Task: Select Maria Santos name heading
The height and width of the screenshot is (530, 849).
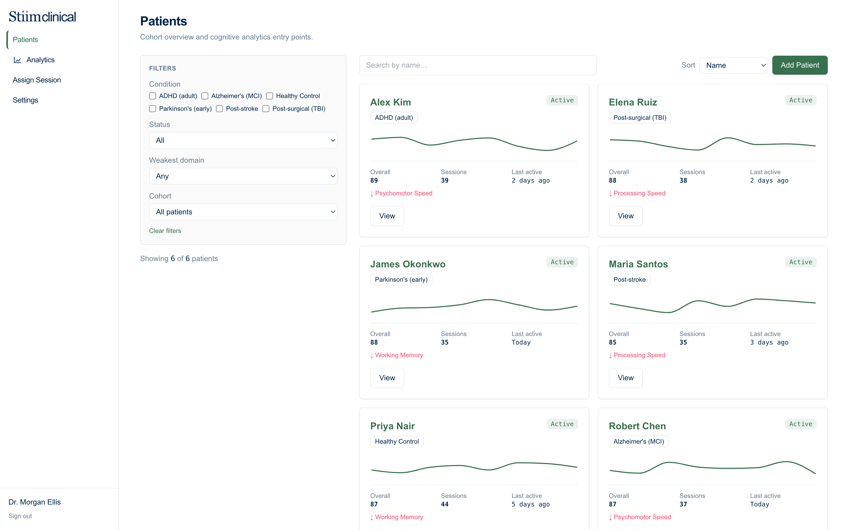Action: [x=638, y=264]
